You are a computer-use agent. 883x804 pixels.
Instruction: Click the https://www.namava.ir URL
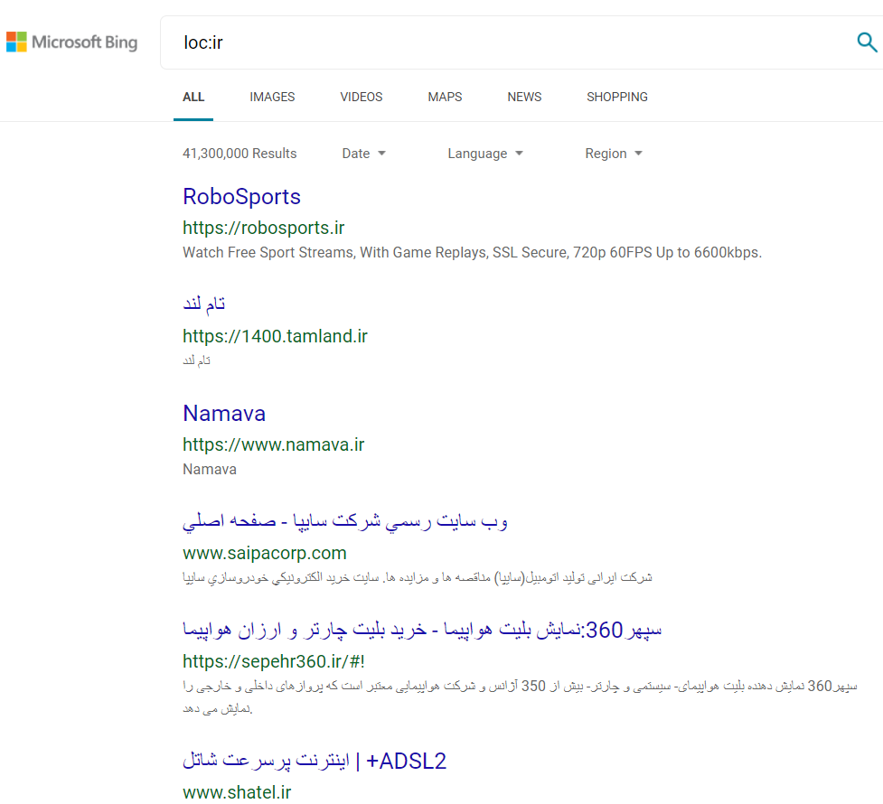click(x=273, y=444)
